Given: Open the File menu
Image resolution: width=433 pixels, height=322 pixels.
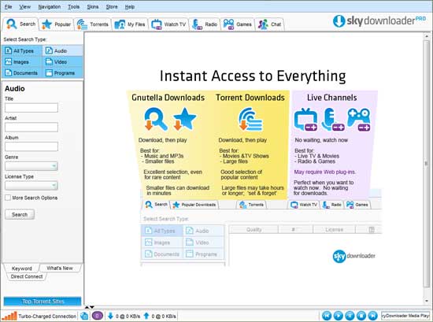Looking at the screenshot, I should coord(9,6).
